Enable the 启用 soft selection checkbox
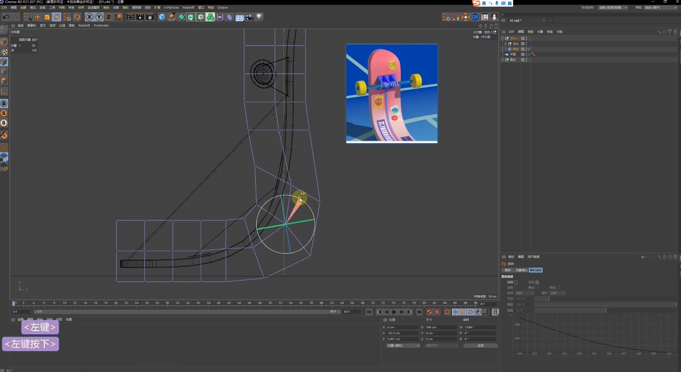 point(516,282)
